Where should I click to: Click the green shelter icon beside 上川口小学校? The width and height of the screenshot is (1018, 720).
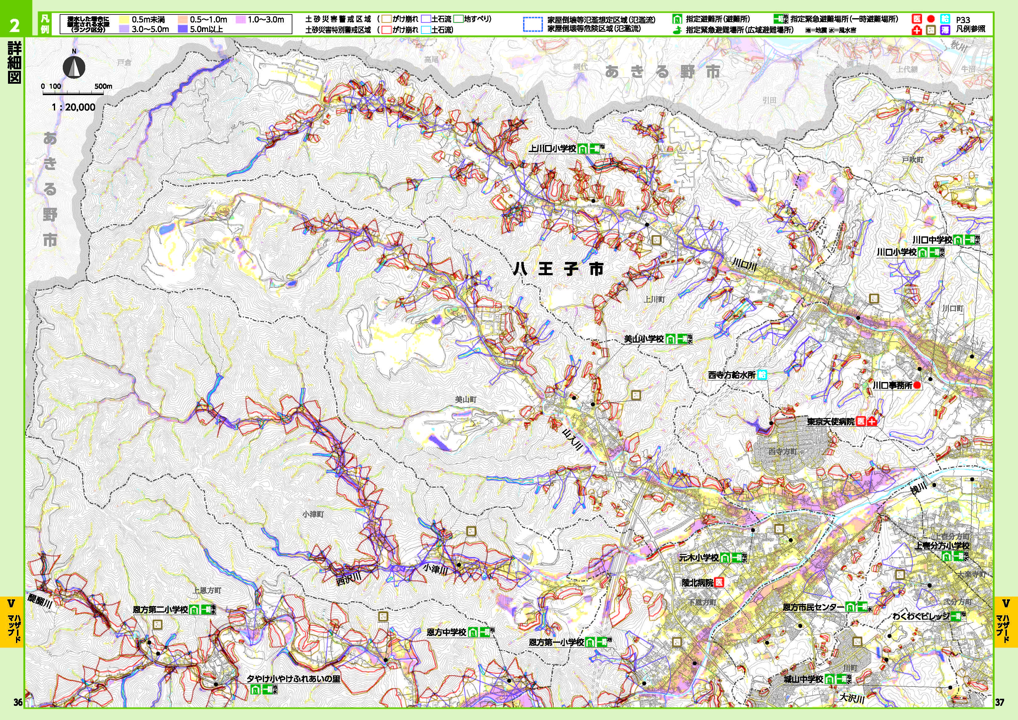583,149
